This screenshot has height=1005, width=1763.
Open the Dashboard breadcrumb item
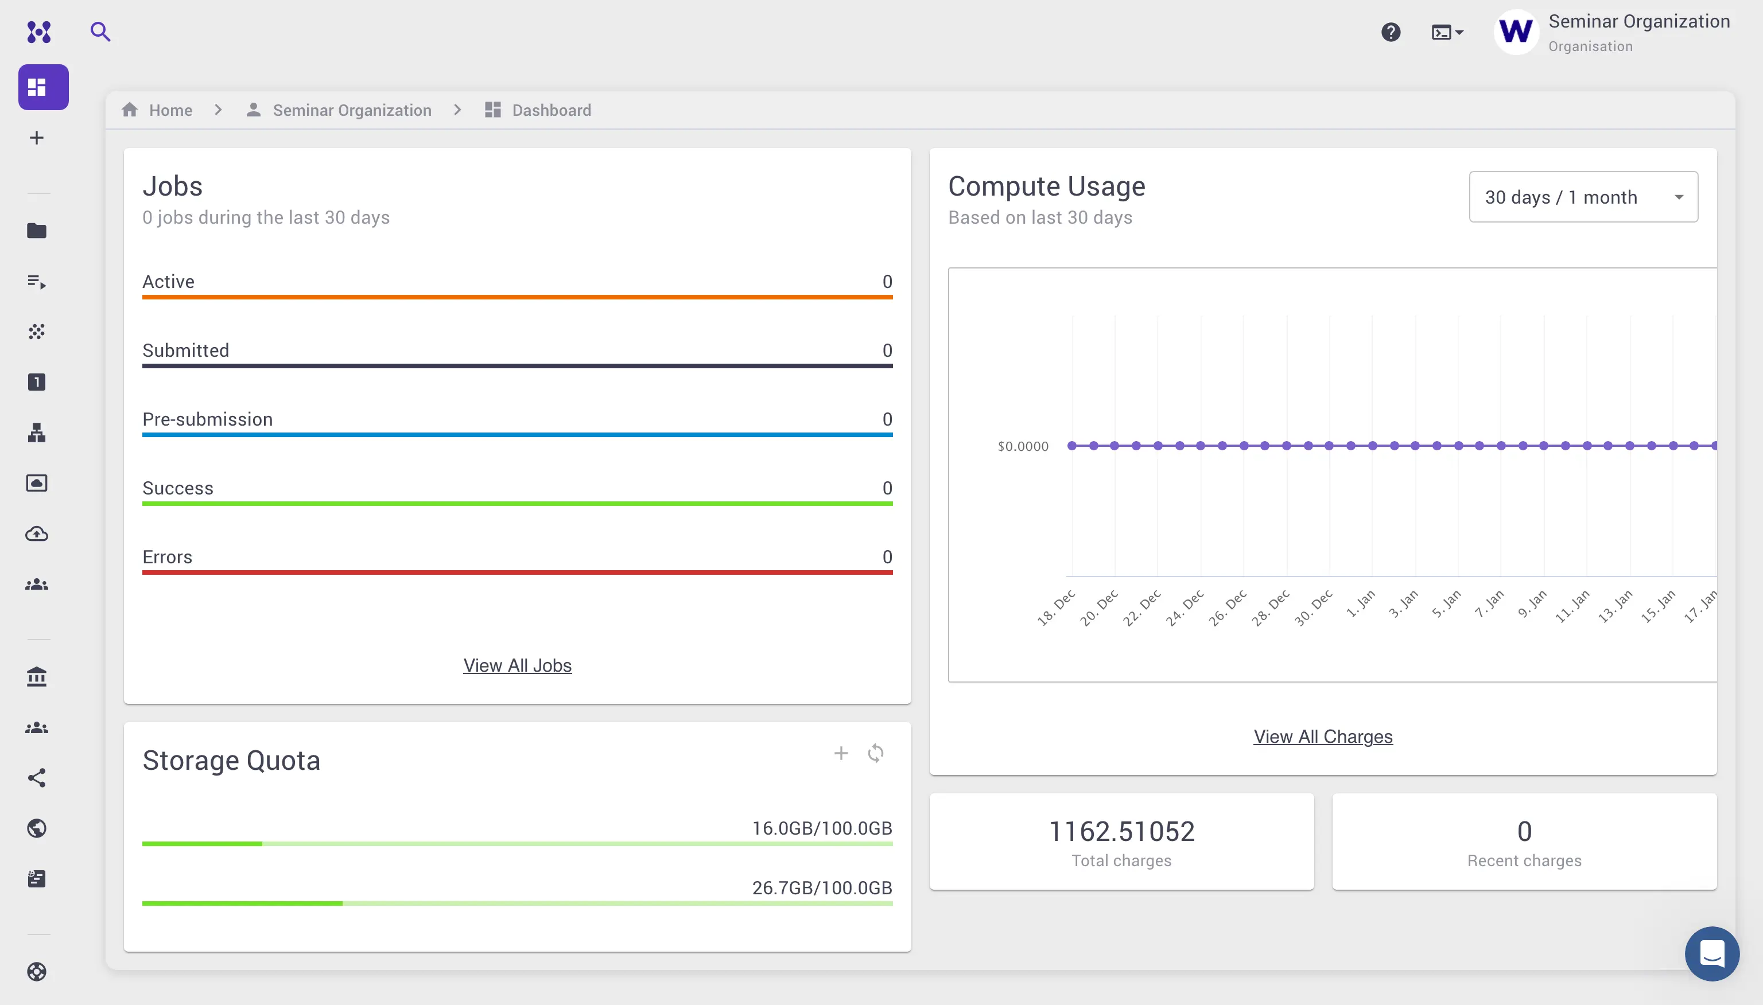pyautogui.click(x=550, y=110)
